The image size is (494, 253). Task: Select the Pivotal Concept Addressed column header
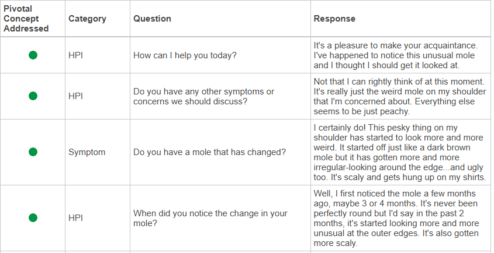pyautogui.click(x=26, y=19)
